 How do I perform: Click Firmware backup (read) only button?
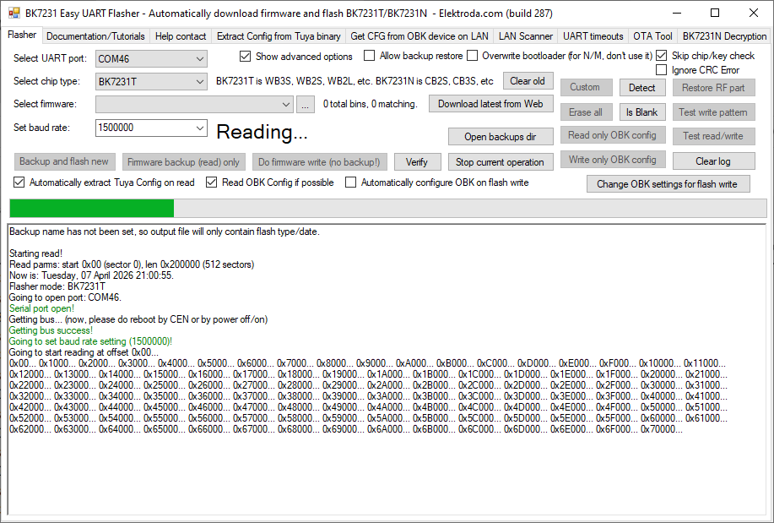(x=184, y=162)
